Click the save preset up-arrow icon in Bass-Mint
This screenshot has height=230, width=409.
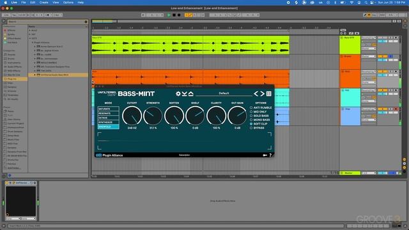pos(191,94)
